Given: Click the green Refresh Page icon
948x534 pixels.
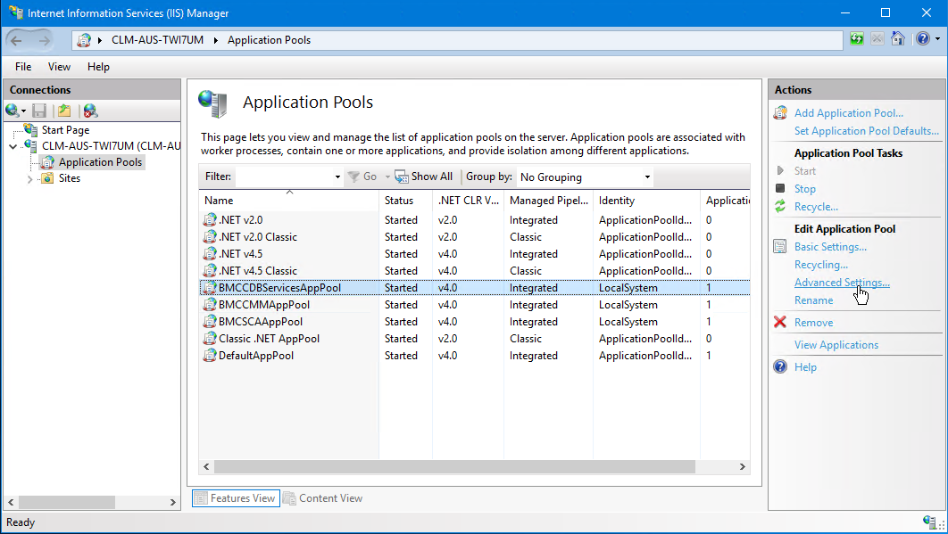Looking at the screenshot, I should click(857, 39).
